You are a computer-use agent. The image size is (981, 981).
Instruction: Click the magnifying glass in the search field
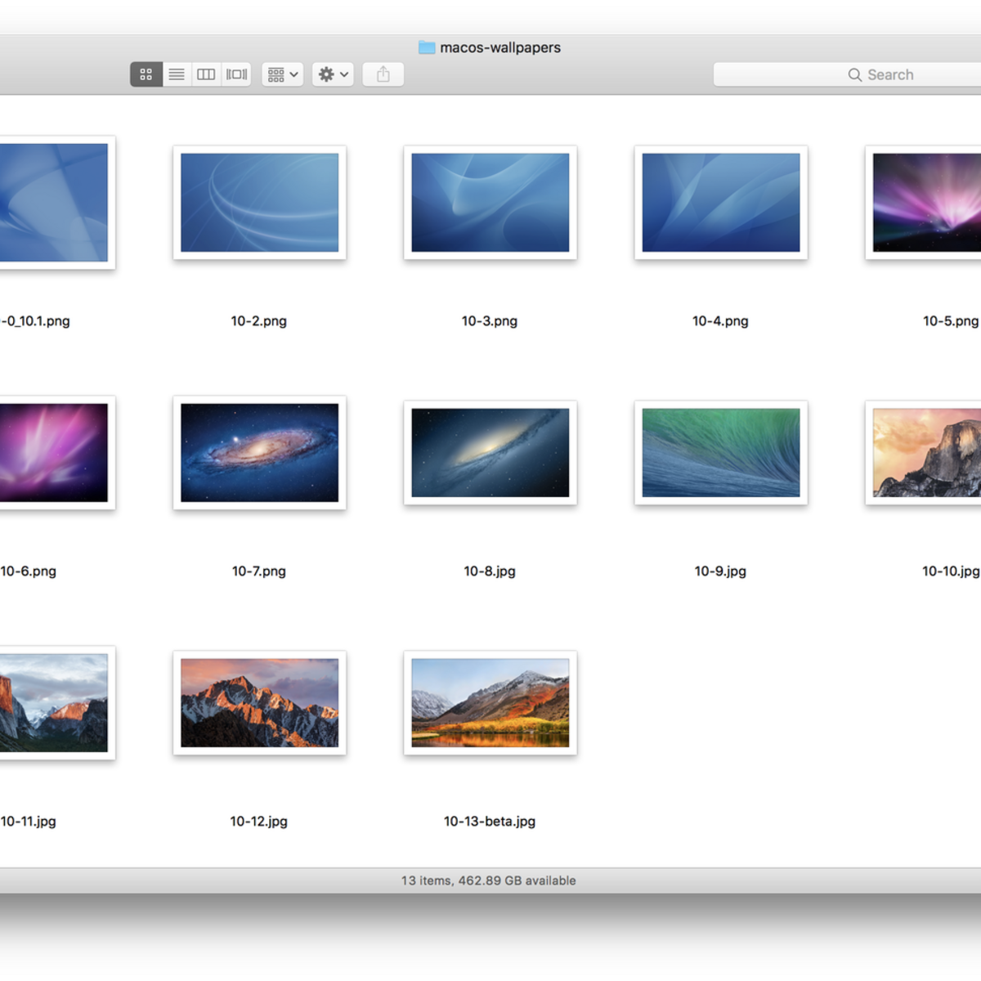click(855, 74)
